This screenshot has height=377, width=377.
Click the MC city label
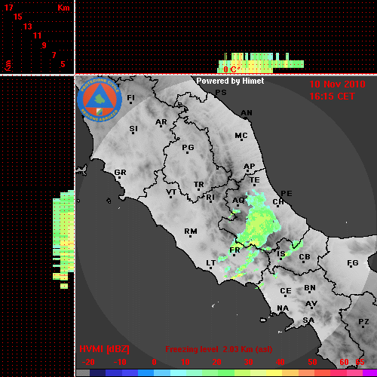click(241, 136)
